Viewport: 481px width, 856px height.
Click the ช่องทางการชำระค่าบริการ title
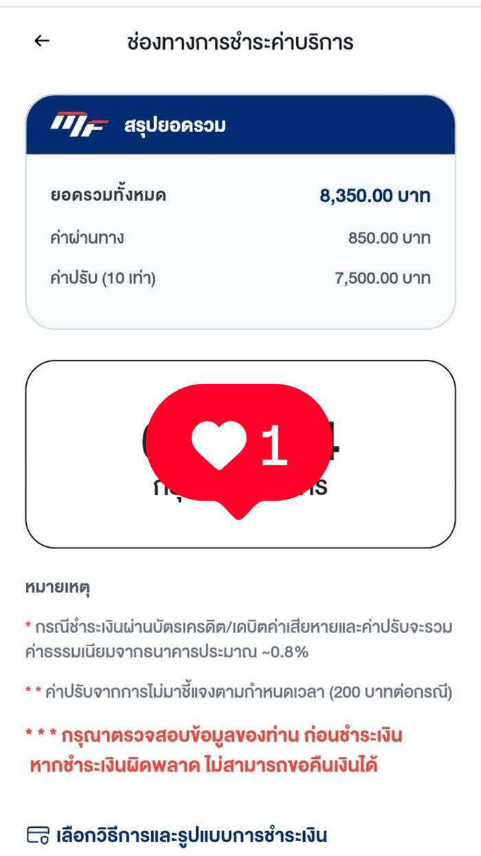click(240, 41)
